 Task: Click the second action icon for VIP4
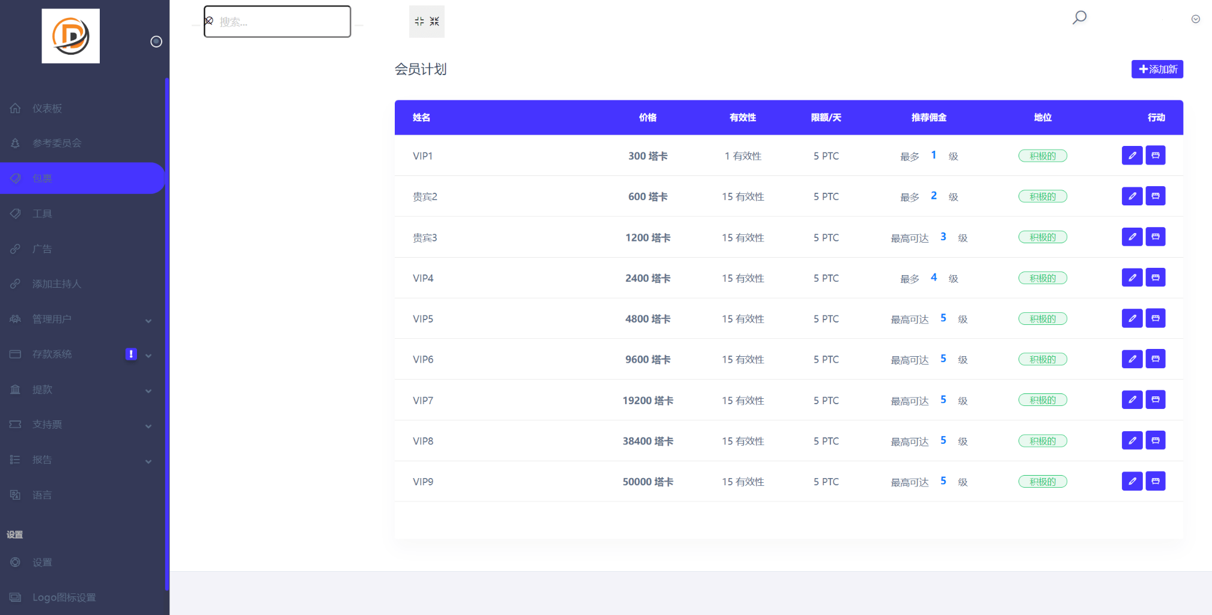click(1156, 278)
